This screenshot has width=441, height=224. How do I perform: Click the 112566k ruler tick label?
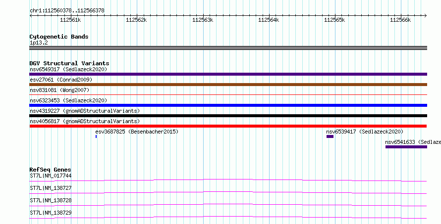[x=400, y=20]
